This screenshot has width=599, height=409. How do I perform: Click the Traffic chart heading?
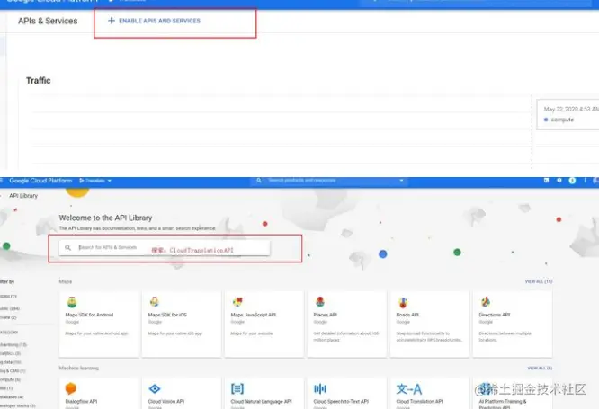(x=38, y=81)
